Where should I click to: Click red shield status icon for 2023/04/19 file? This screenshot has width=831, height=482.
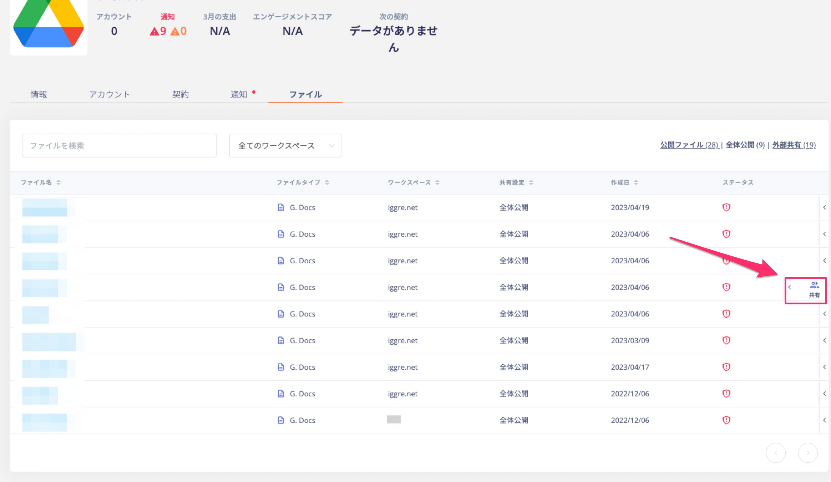tap(726, 207)
